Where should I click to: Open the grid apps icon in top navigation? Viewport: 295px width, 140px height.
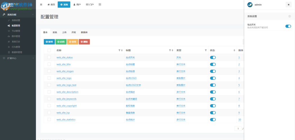[100, 4]
